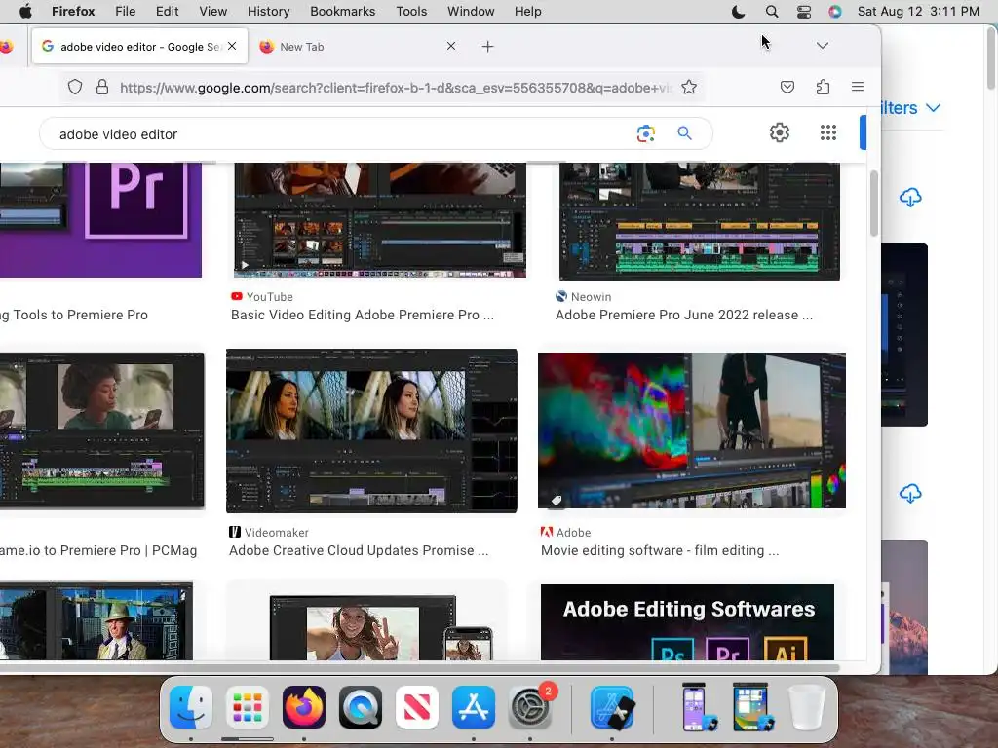Open Google quick settings gear
This screenshot has height=748, width=998.
779,132
